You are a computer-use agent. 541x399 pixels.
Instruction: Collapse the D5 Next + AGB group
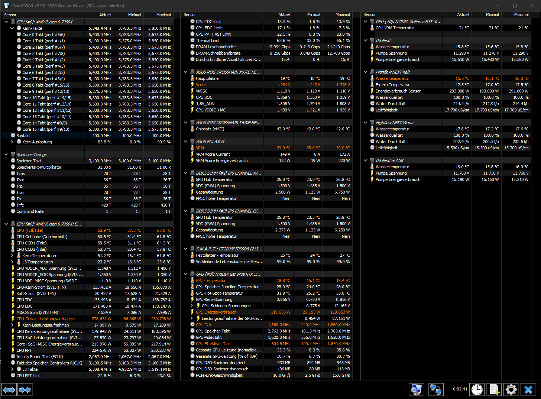[x=365, y=160]
